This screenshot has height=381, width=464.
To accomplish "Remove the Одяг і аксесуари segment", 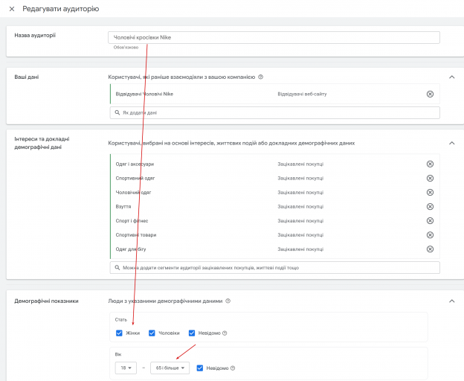I will click(x=430, y=164).
